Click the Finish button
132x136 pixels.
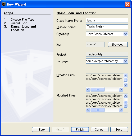click(x=80, y=130)
